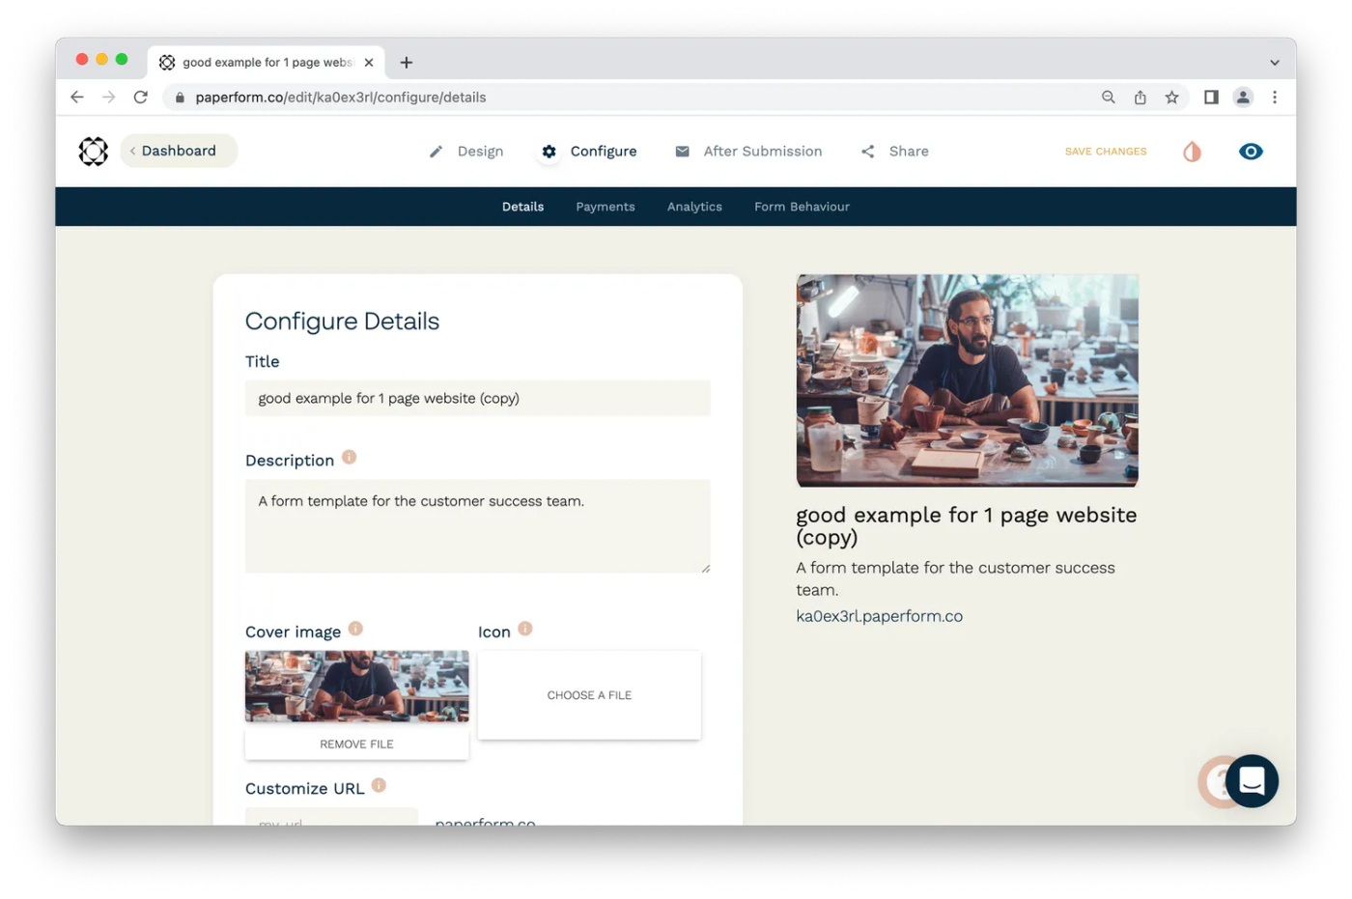1352x899 pixels.
Task: Open the Chrome three-dot menu
Action: [1275, 98]
